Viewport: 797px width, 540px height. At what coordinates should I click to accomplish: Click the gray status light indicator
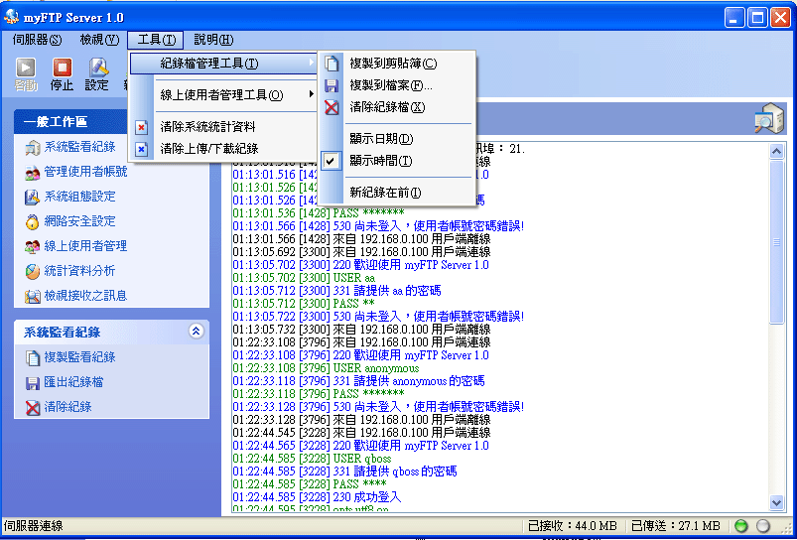762,526
